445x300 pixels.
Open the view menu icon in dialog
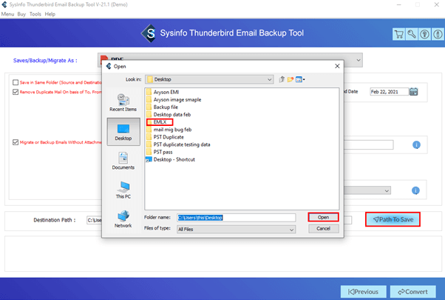(300, 79)
